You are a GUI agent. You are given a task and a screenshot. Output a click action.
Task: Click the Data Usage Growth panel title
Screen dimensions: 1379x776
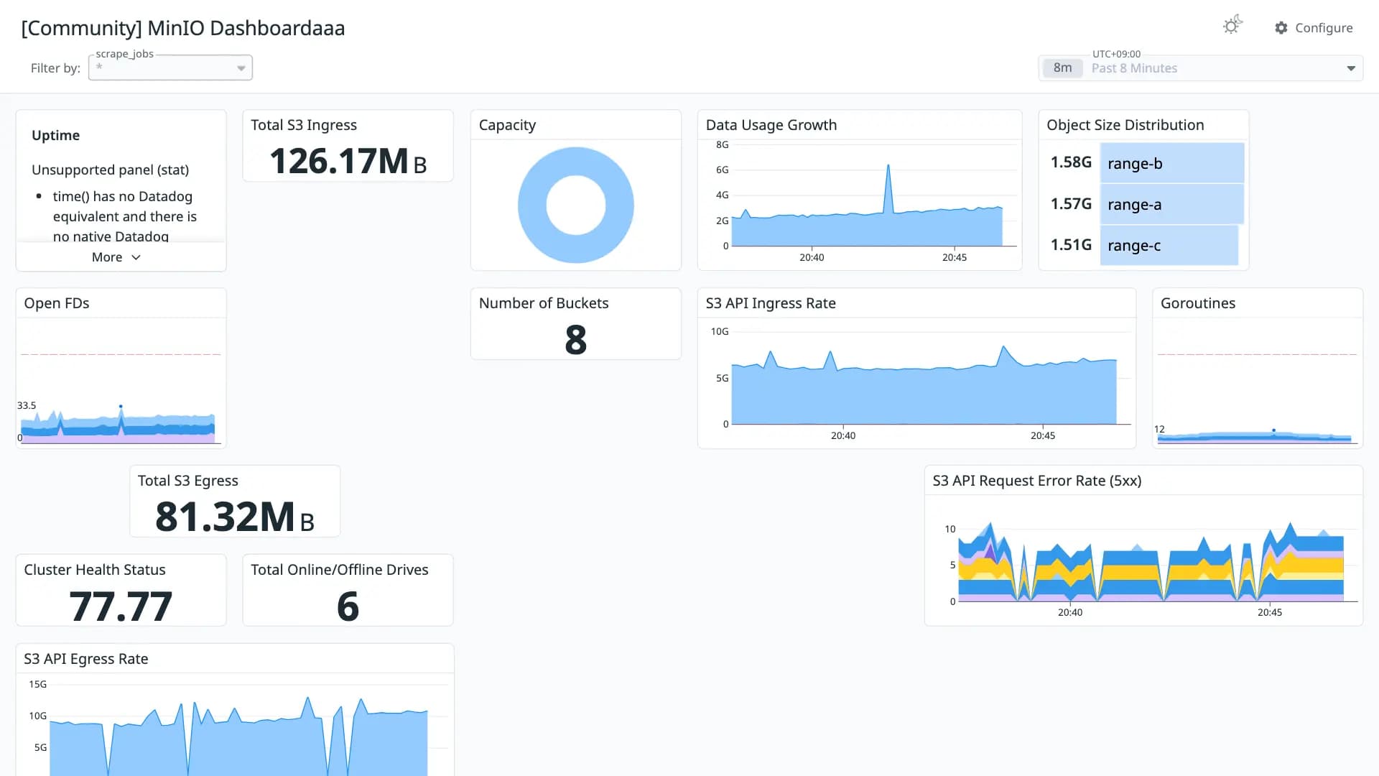click(771, 125)
